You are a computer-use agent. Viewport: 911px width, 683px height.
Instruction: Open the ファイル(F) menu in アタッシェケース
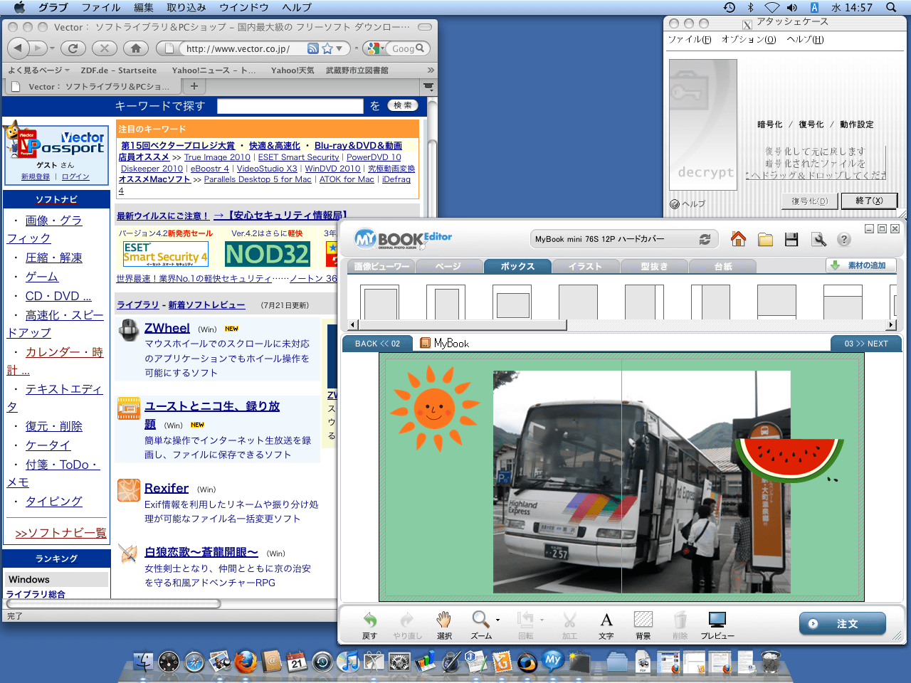pyautogui.click(x=690, y=39)
